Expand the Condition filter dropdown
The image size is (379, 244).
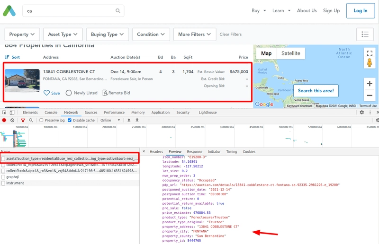coord(151,34)
